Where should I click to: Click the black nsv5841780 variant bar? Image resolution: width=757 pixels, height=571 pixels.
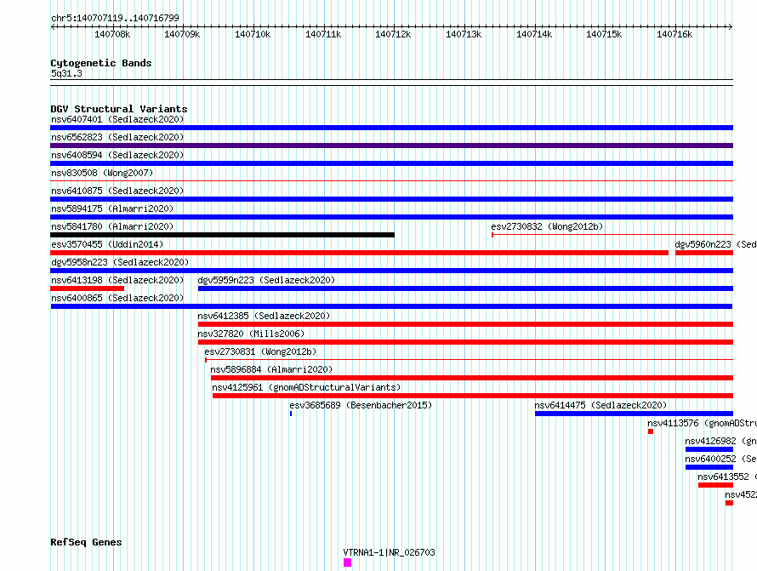(x=222, y=235)
